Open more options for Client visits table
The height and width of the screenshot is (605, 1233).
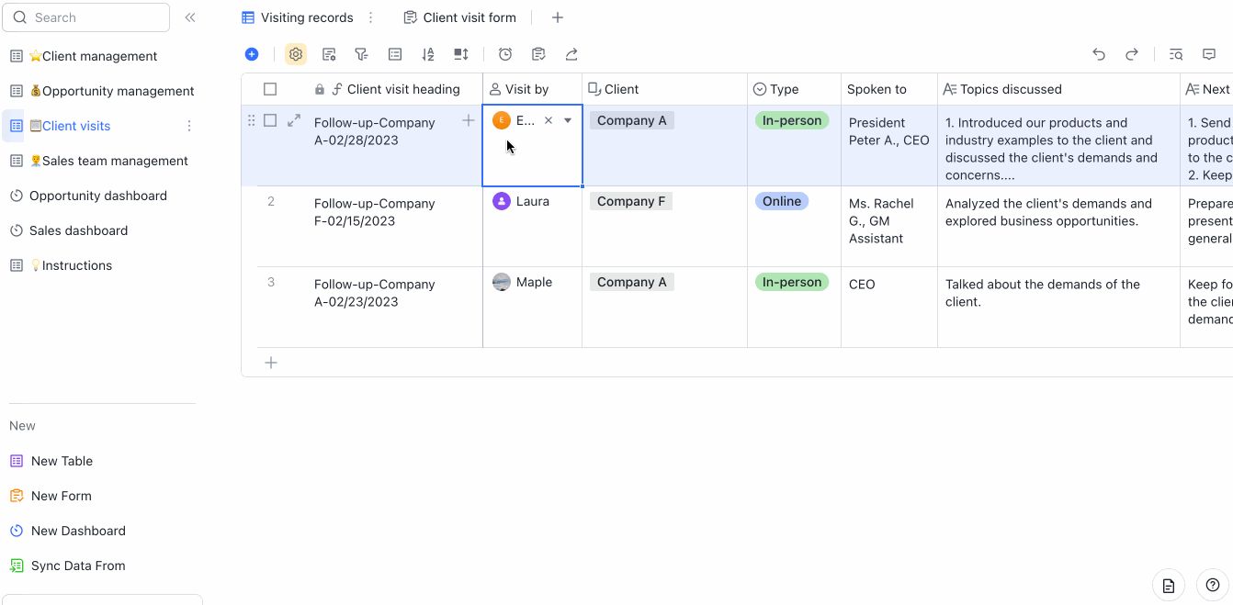click(189, 126)
